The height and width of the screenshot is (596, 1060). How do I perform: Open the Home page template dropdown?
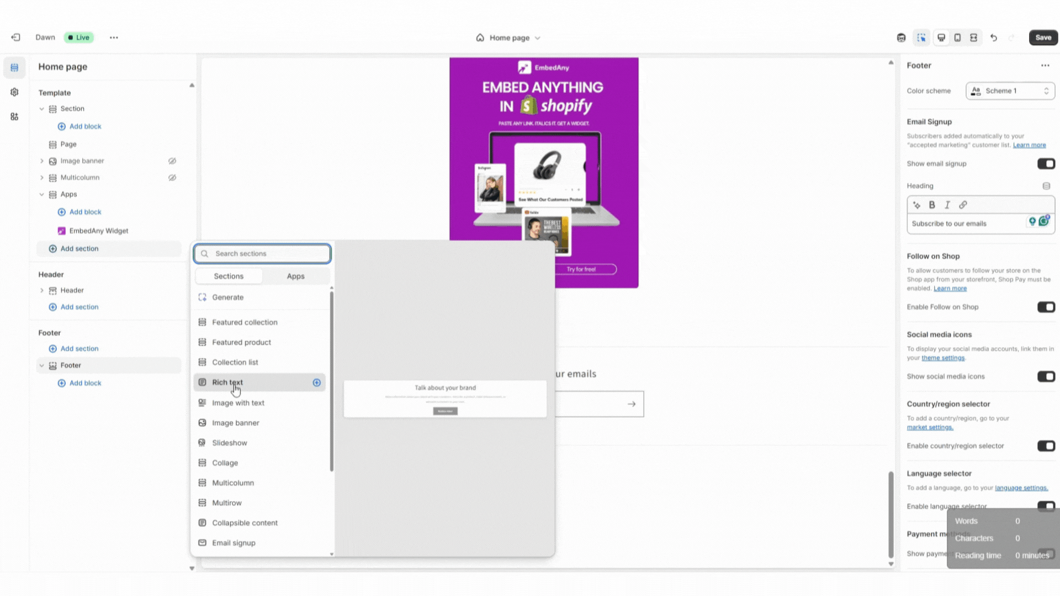click(509, 38)
